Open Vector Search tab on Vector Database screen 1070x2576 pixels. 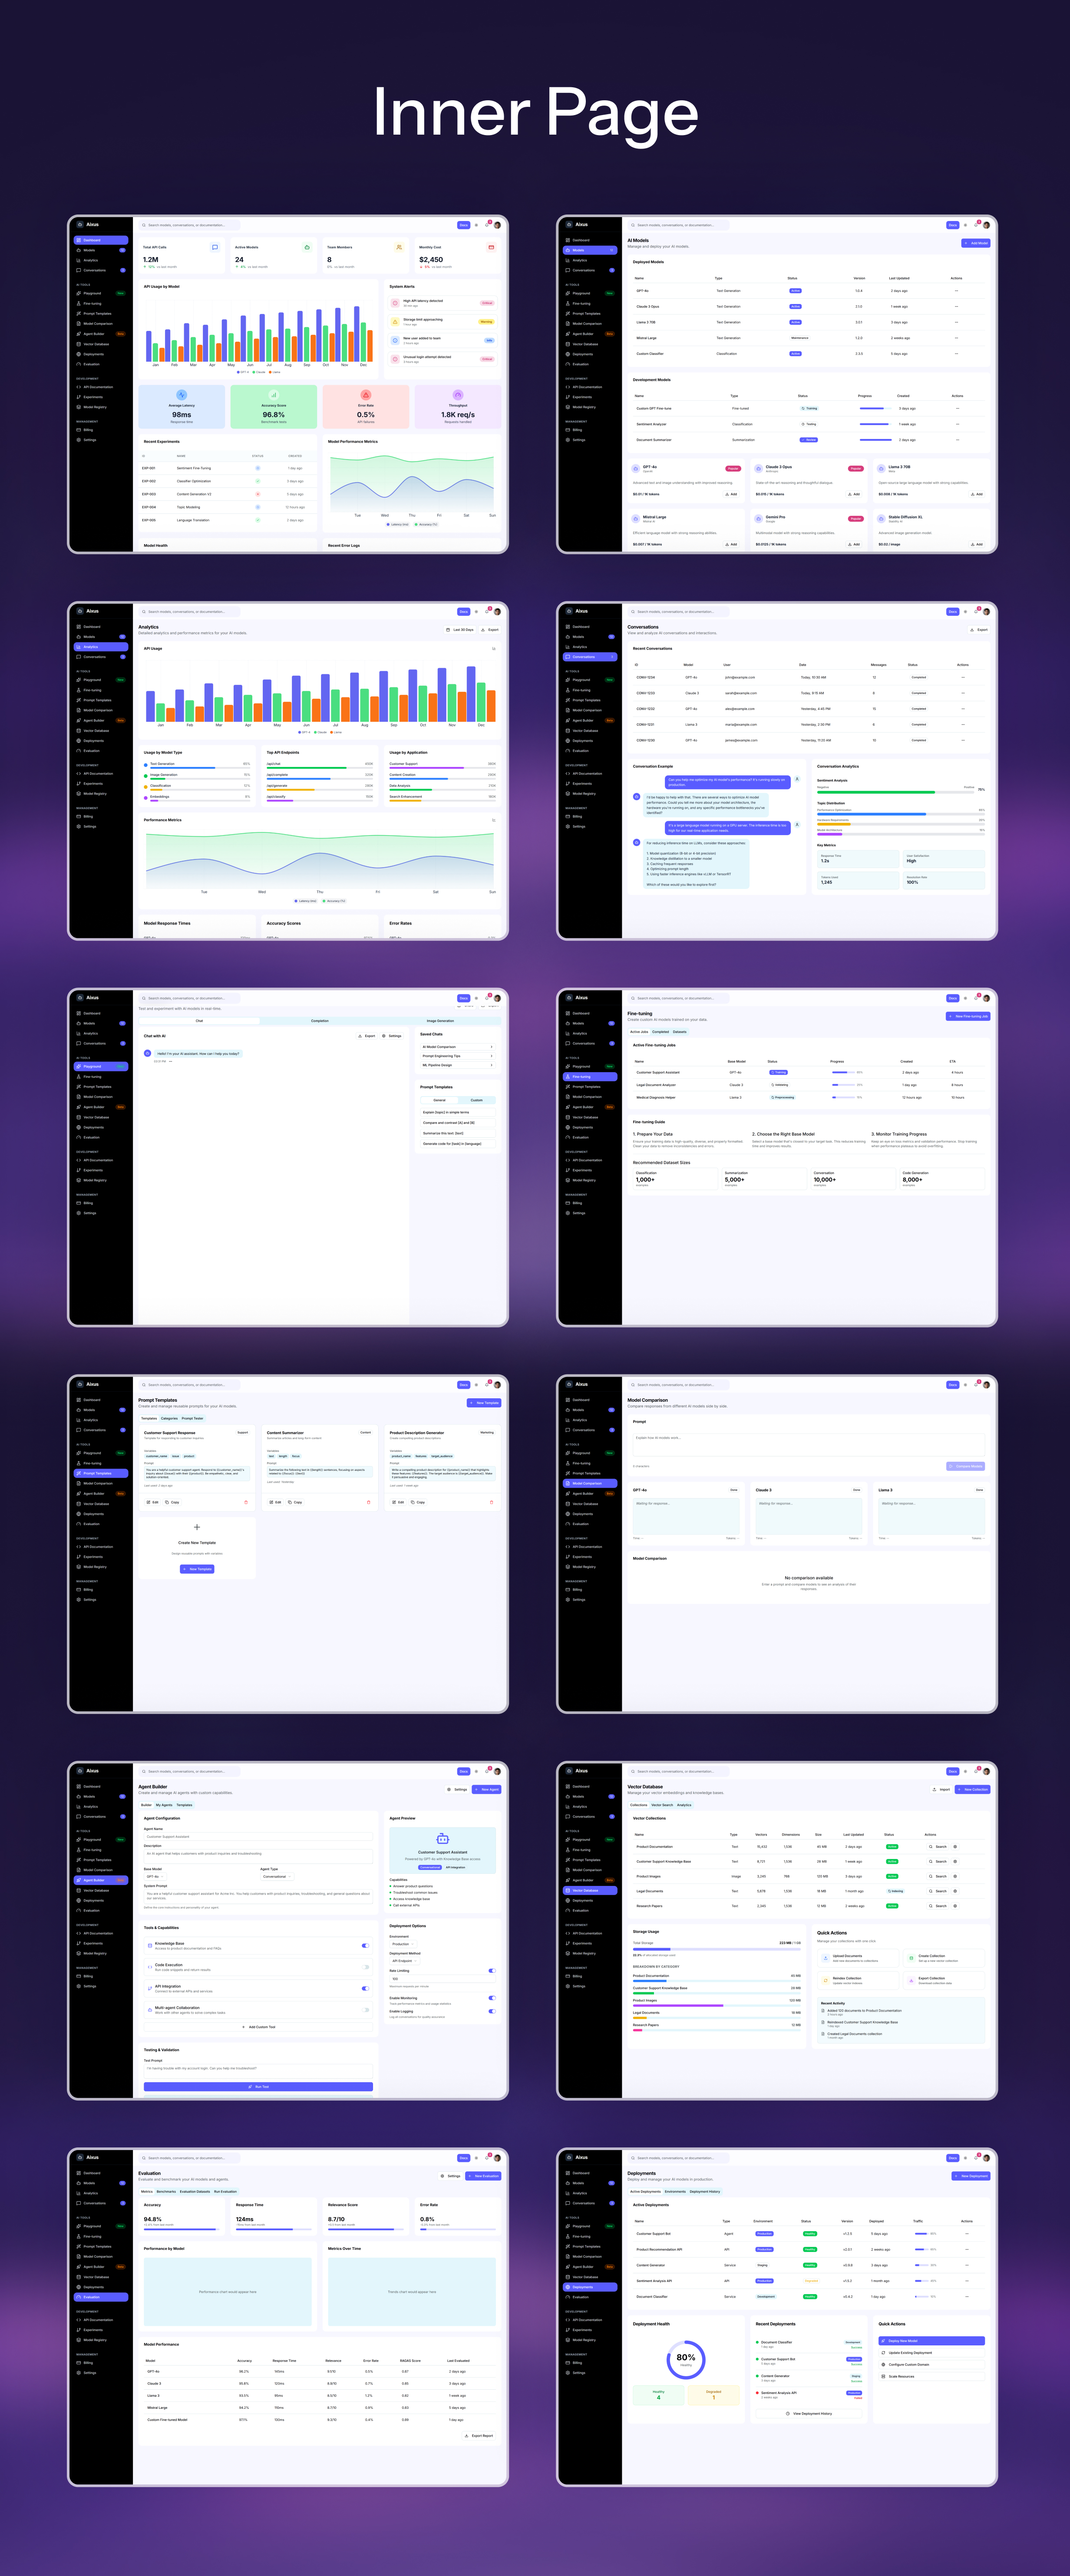click(662, 1805)
